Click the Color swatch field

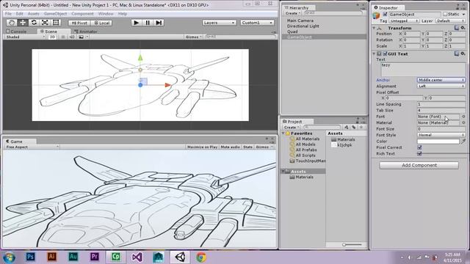tap(438, 142)
